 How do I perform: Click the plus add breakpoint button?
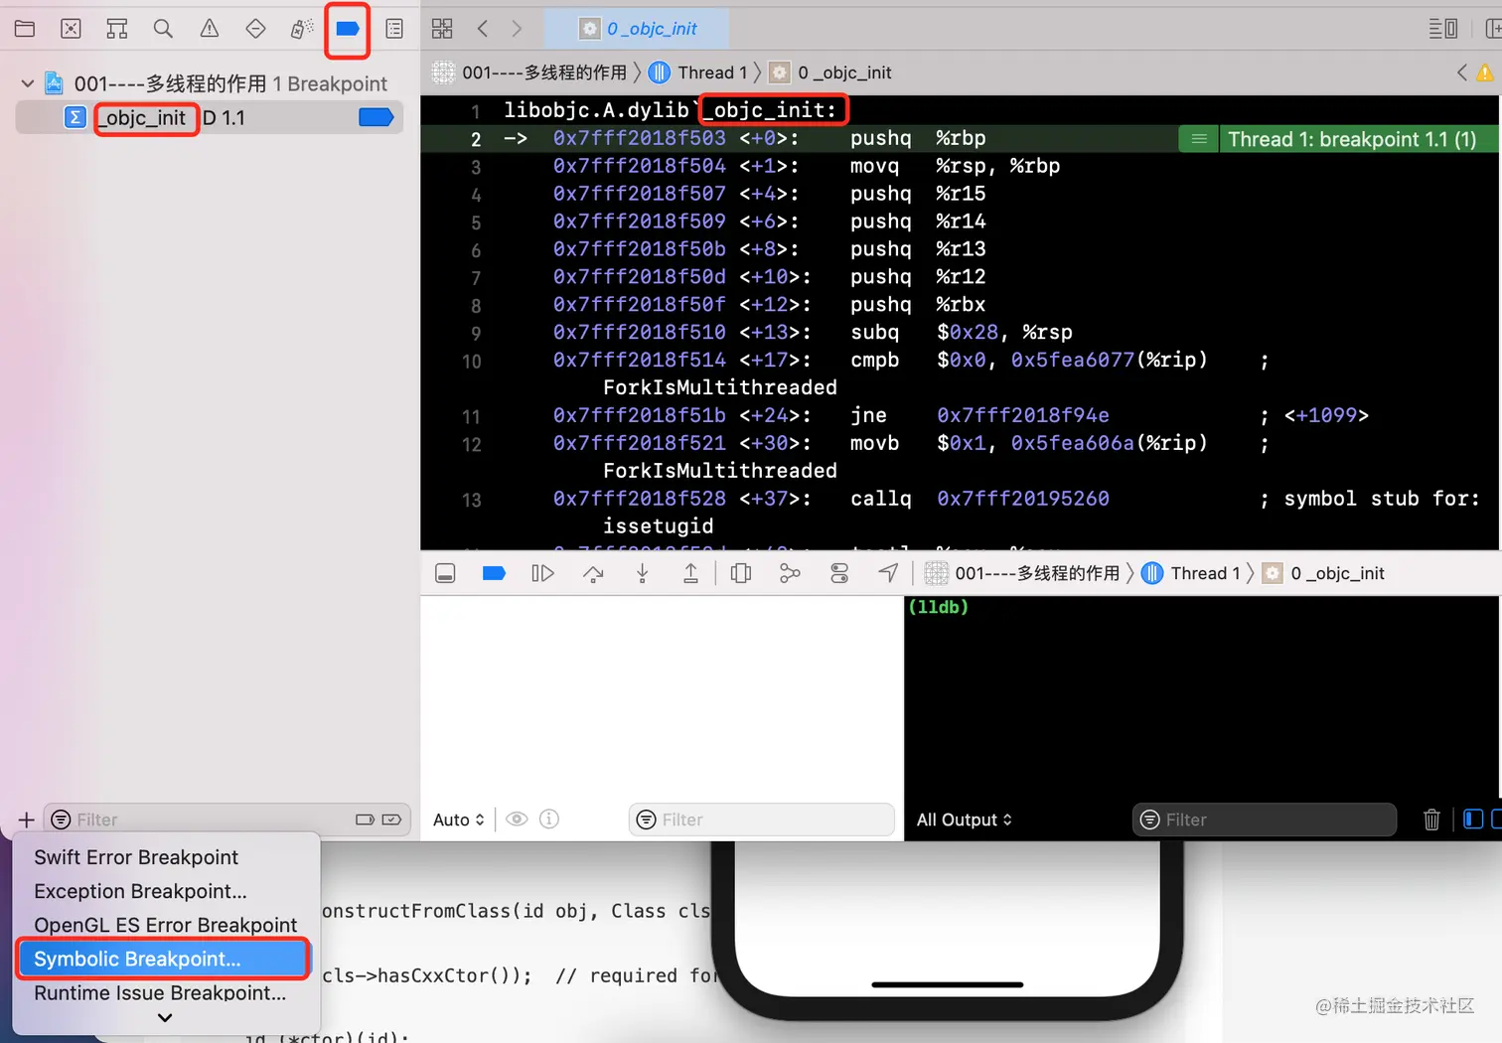(26, 819)
